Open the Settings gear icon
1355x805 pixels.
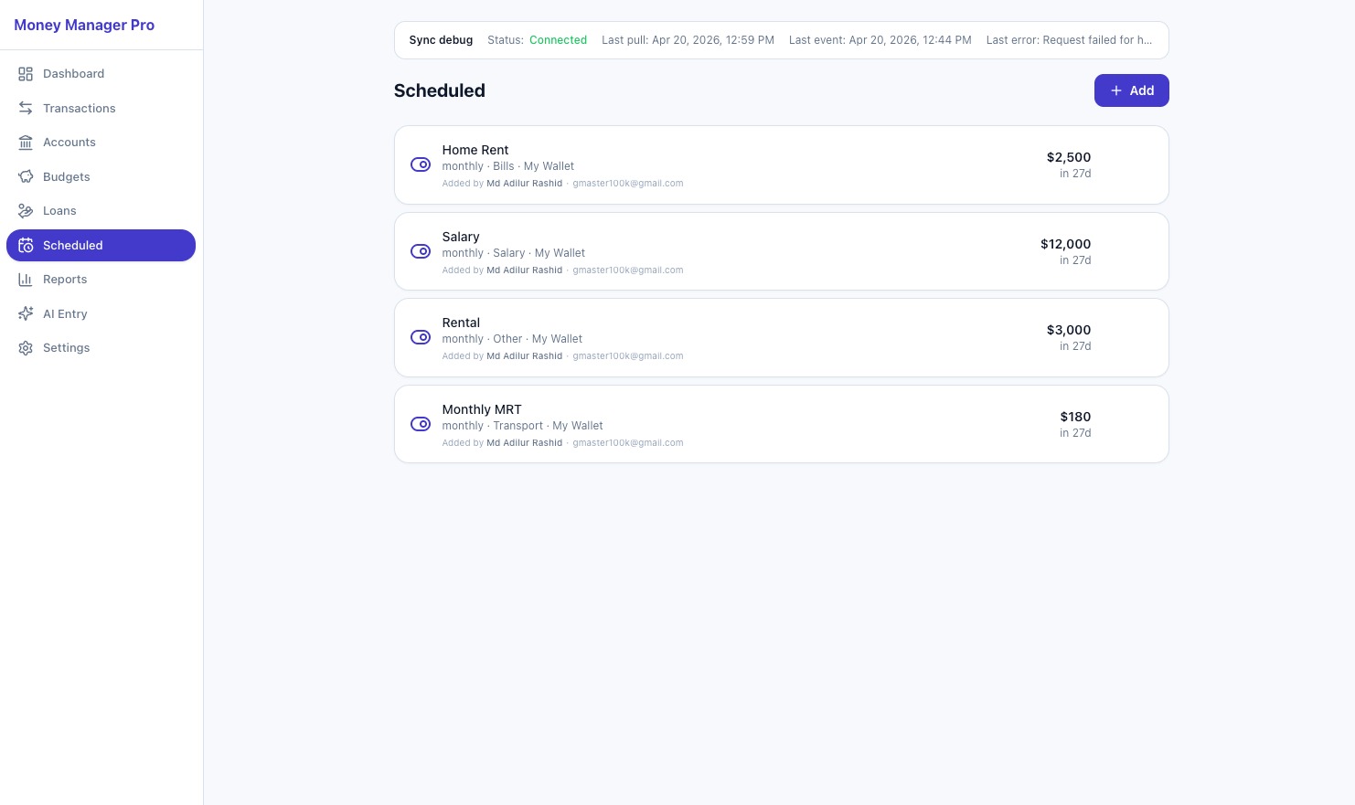26,348
